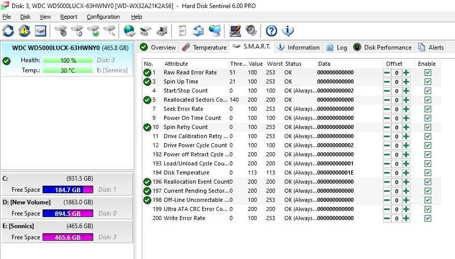Click the blue info bubble toolbar icon

(288, 31)
